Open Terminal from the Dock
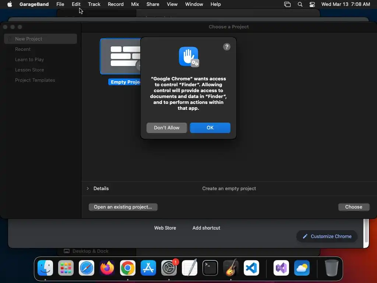The height and width of the screenshot is (283, 377). [210, 268]
